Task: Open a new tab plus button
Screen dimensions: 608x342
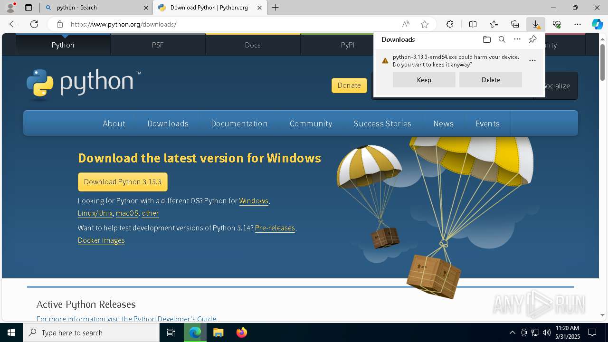Action: click(275, 8)
